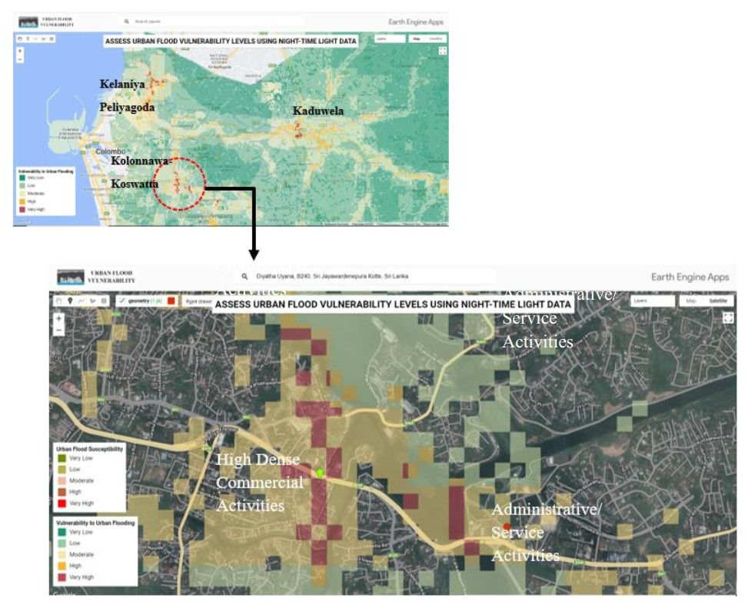Zoom in on the lower satellite map
The height and width of the screenshot is (605, 748).
tap(59, 317)
